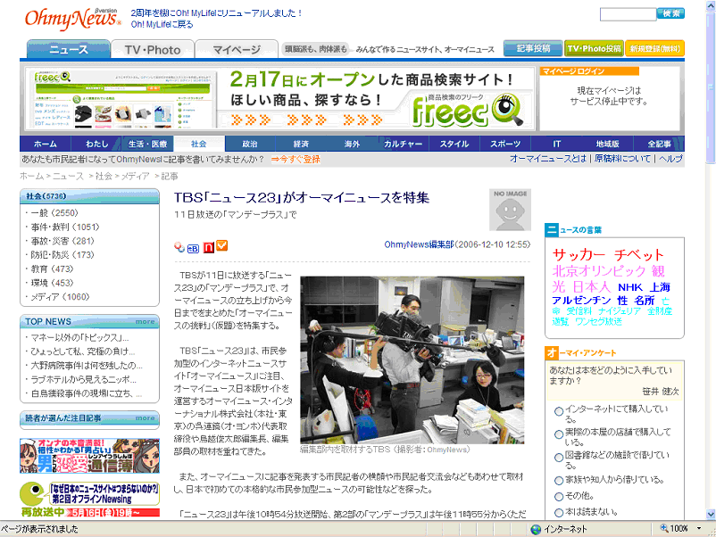Click the NO IMAGE author avatar

click(510, 210)
